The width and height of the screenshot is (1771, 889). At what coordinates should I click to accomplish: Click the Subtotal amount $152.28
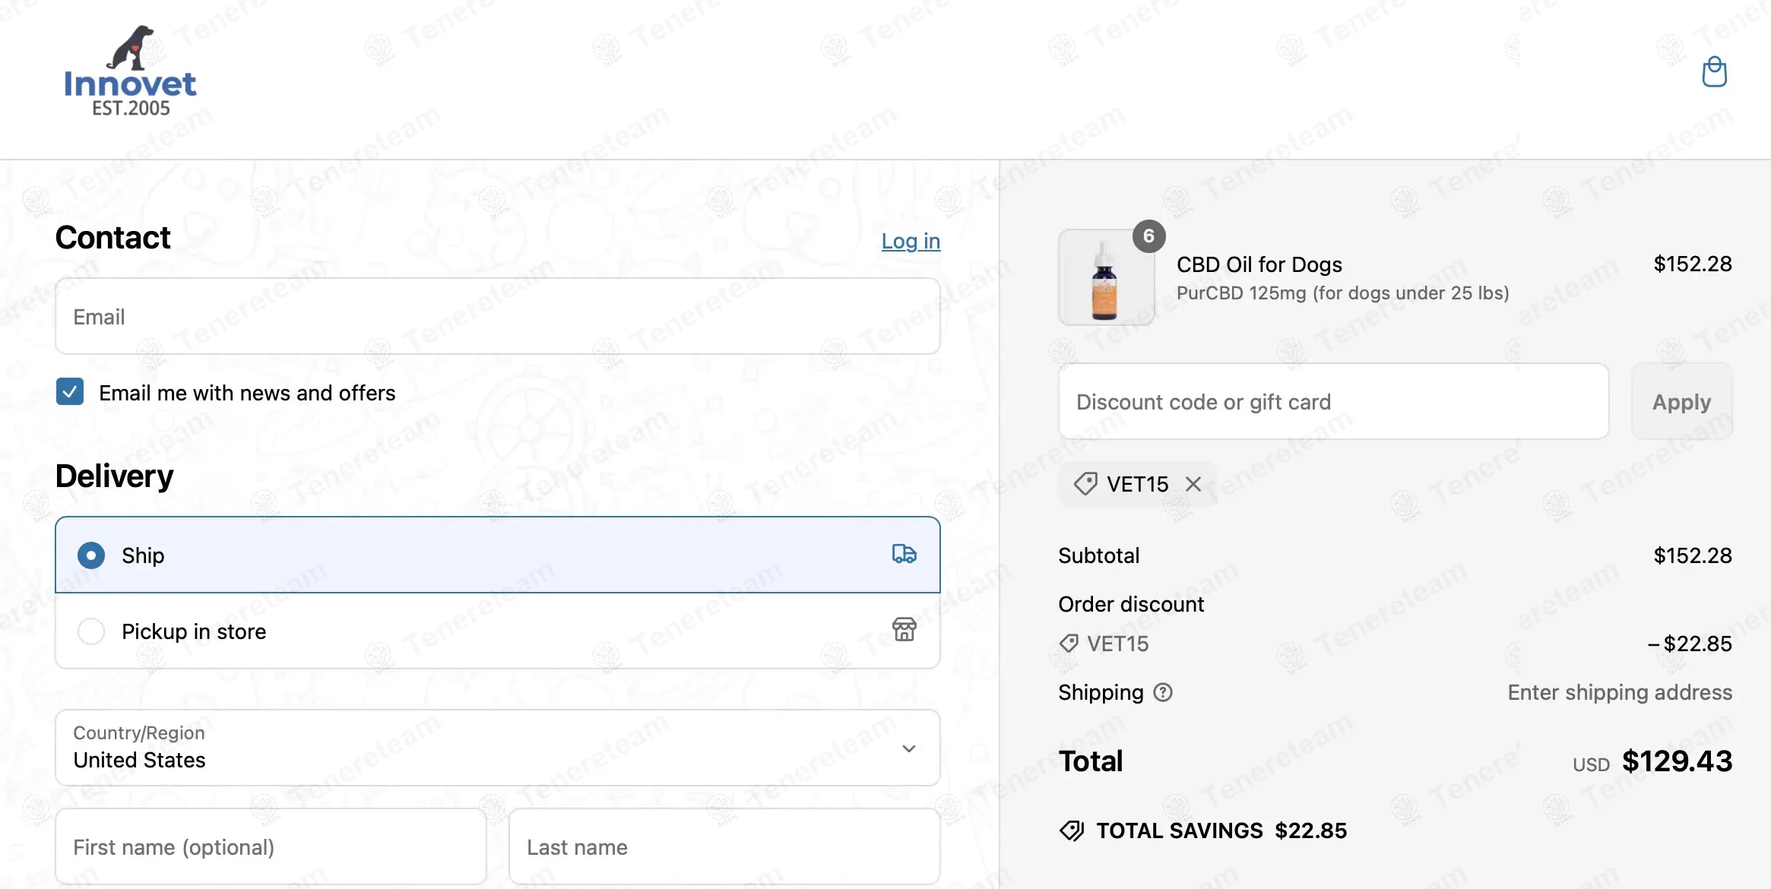pyautogui.click(x=1693, y=555)
